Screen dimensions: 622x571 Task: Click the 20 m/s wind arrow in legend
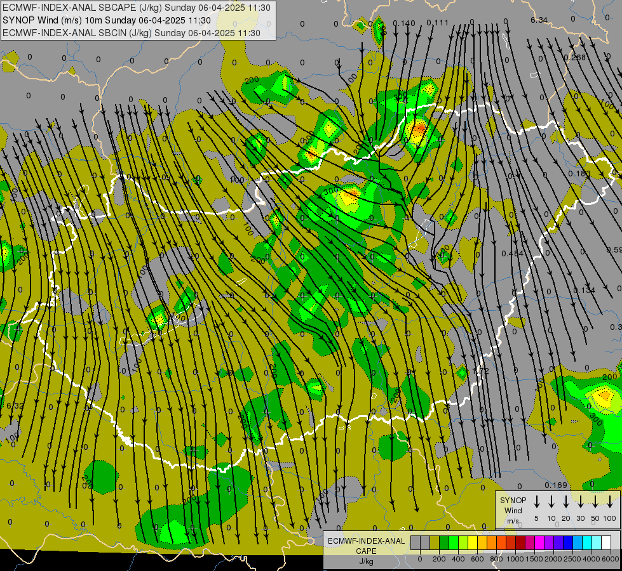(x=566, y=501)
